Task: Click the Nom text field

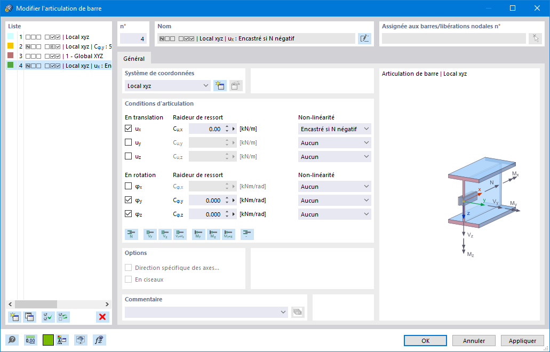Action: [x=256, y=38]
